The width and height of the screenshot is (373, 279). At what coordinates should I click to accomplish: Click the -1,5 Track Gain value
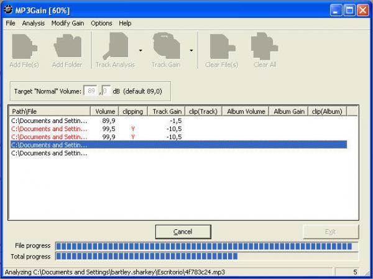[176, 121]
